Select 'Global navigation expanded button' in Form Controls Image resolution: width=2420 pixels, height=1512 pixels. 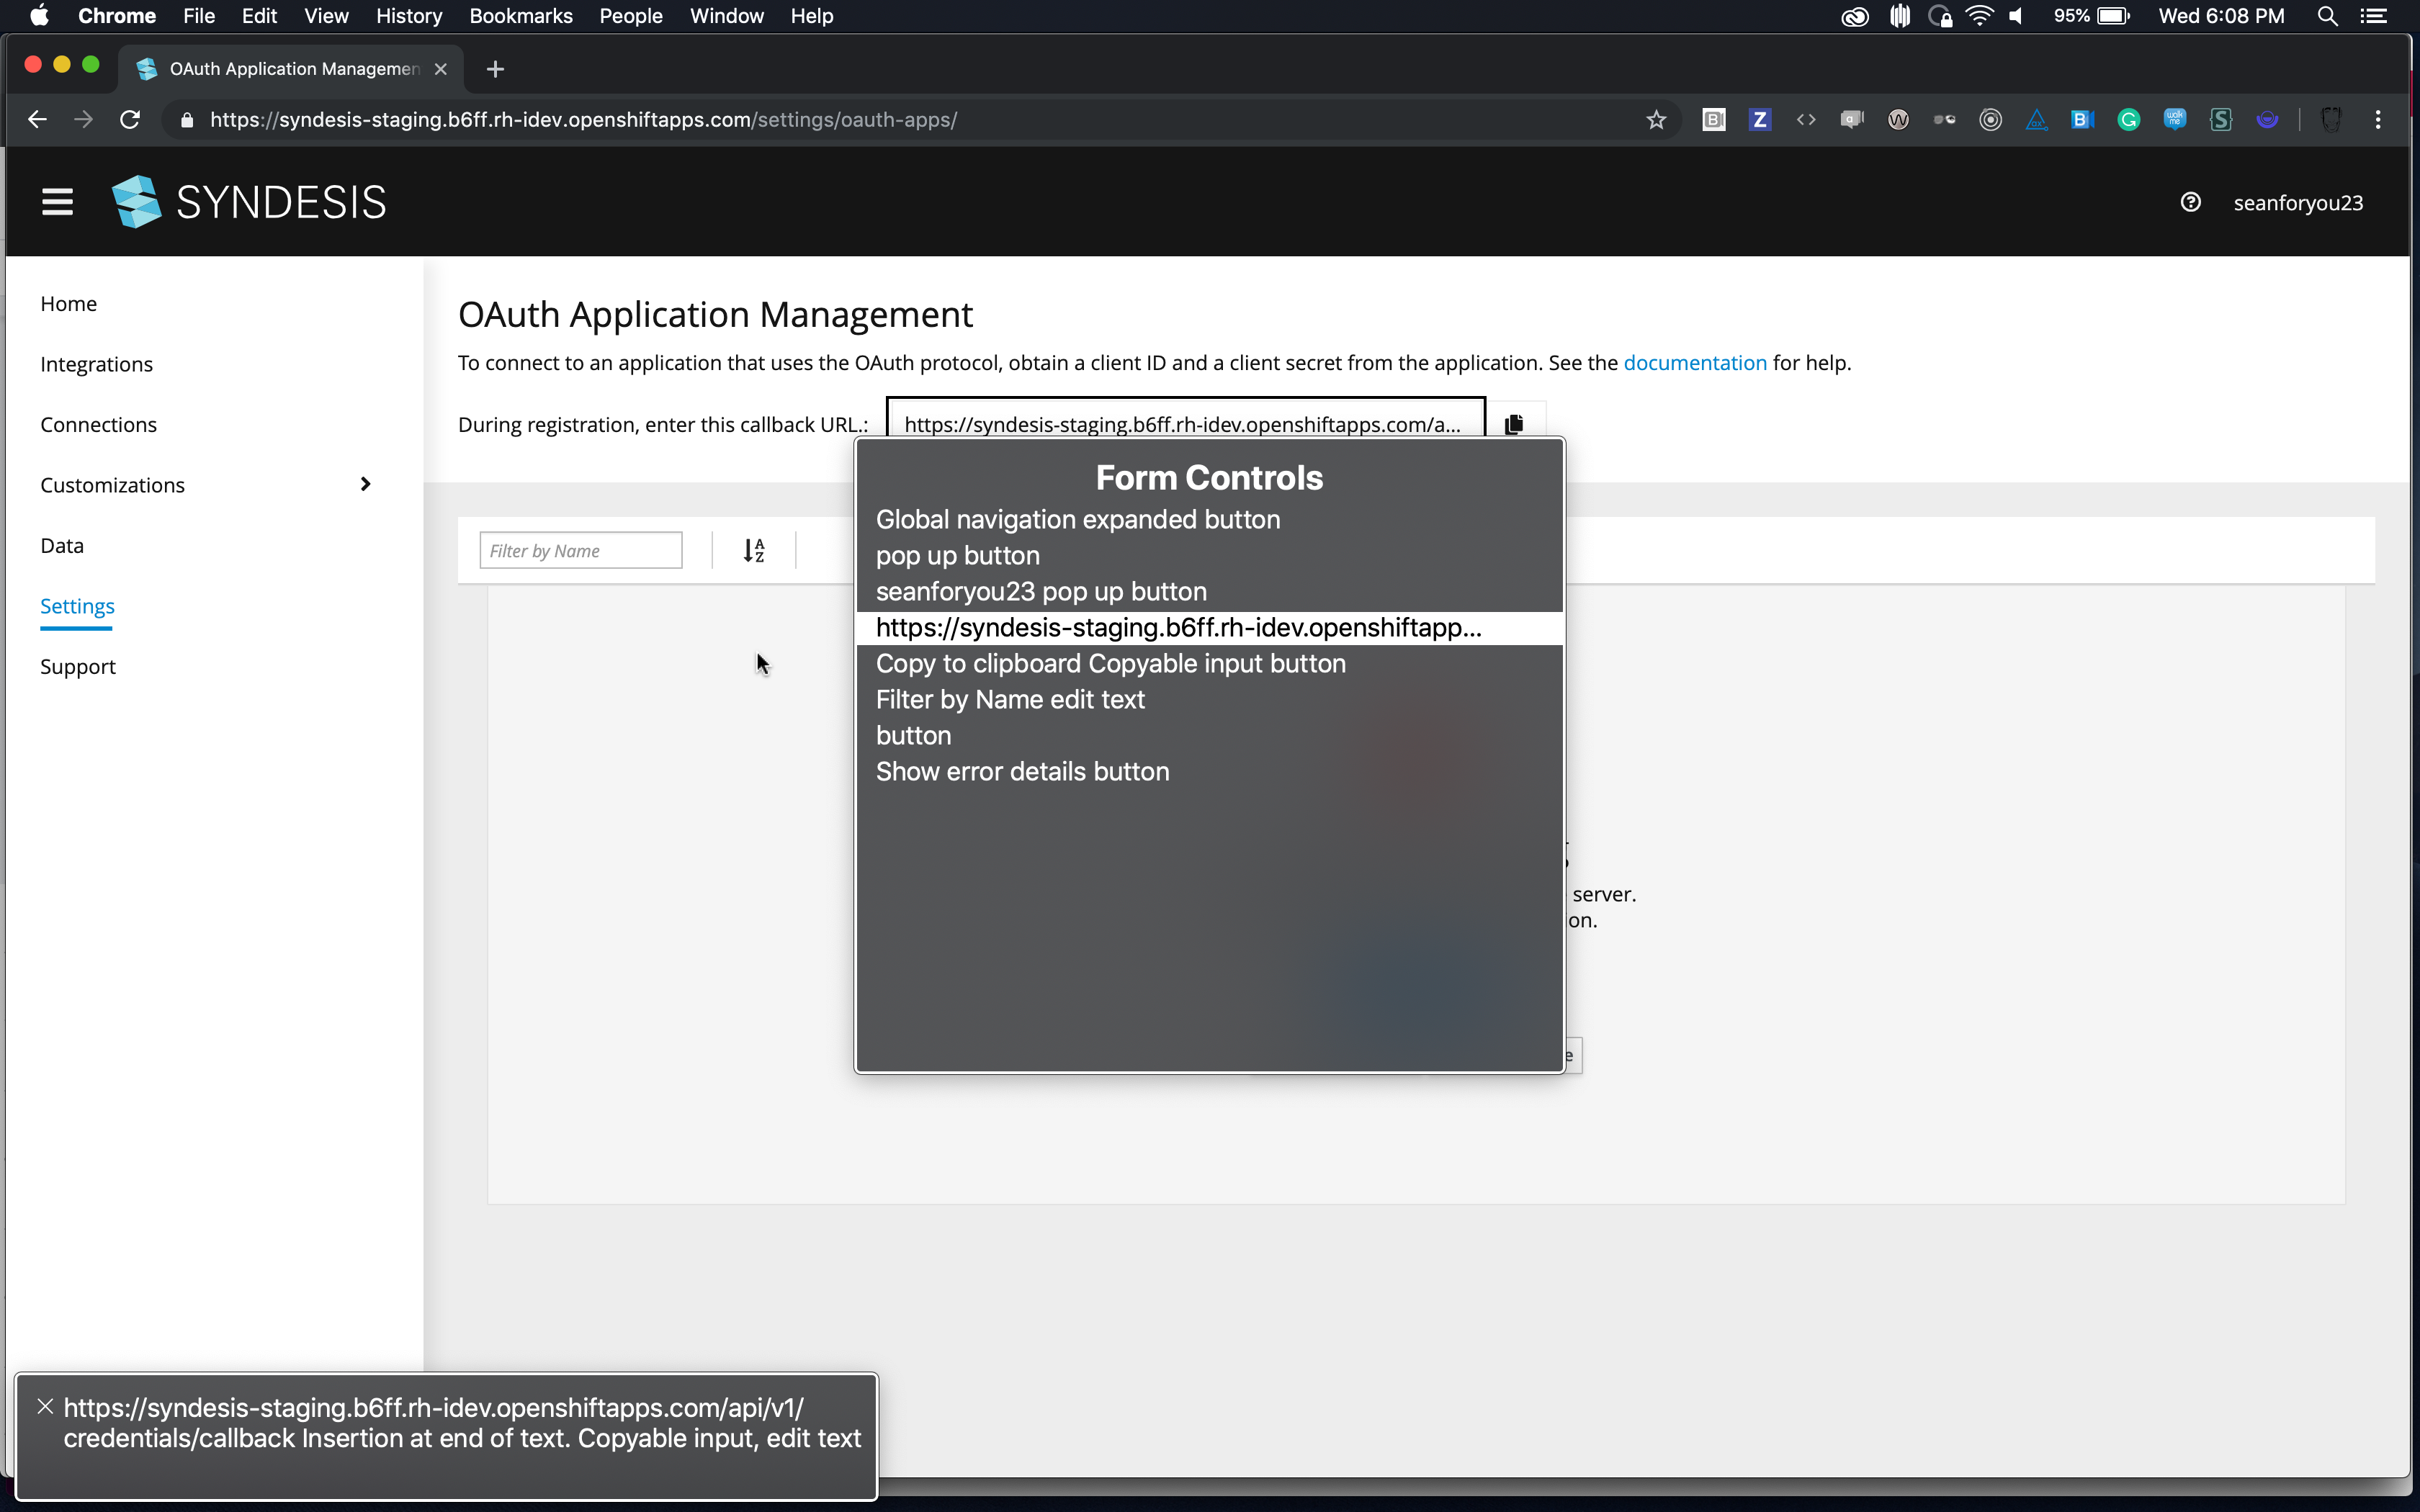click(x=1209, y=519)
